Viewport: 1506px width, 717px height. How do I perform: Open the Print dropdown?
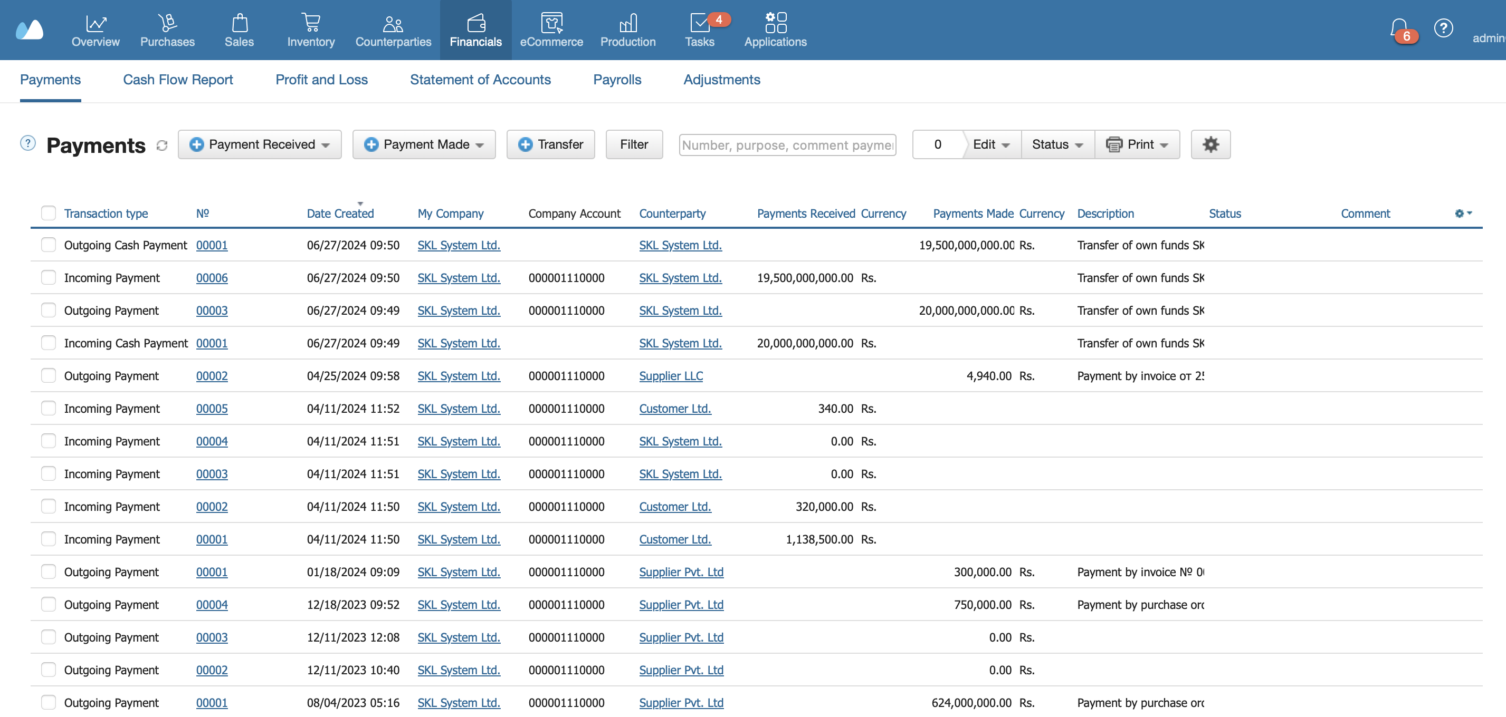(x=1137, y=144)
